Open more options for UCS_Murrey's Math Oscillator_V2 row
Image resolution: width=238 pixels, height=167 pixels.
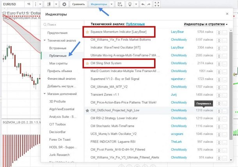tap(225, 135)
